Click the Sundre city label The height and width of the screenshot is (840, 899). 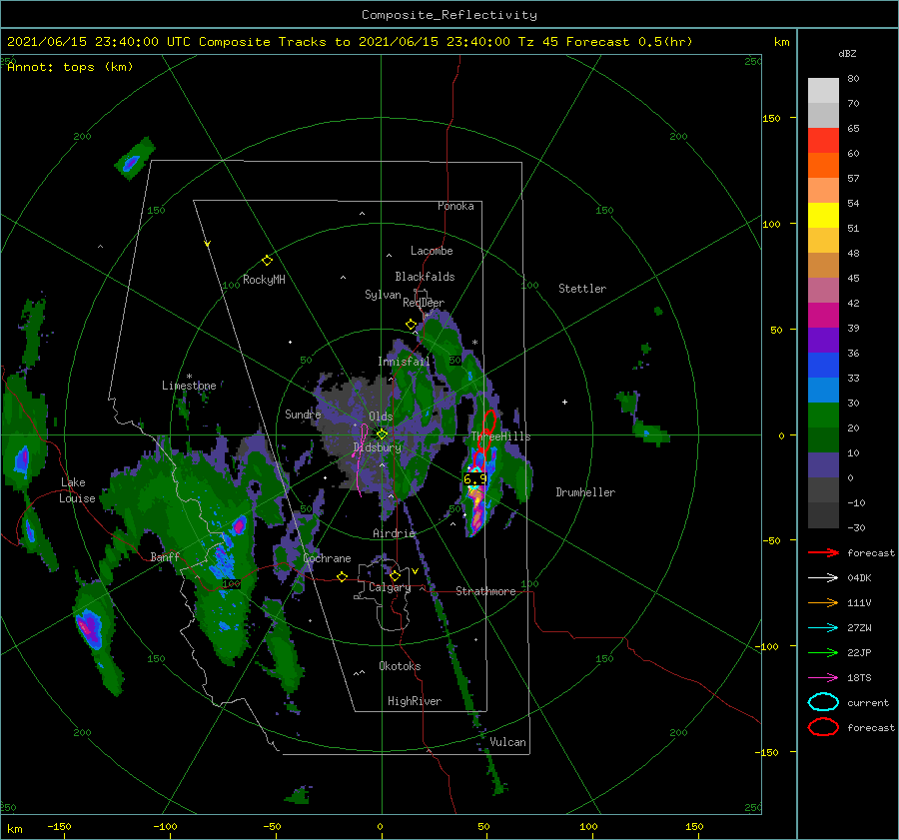(303, 414)
